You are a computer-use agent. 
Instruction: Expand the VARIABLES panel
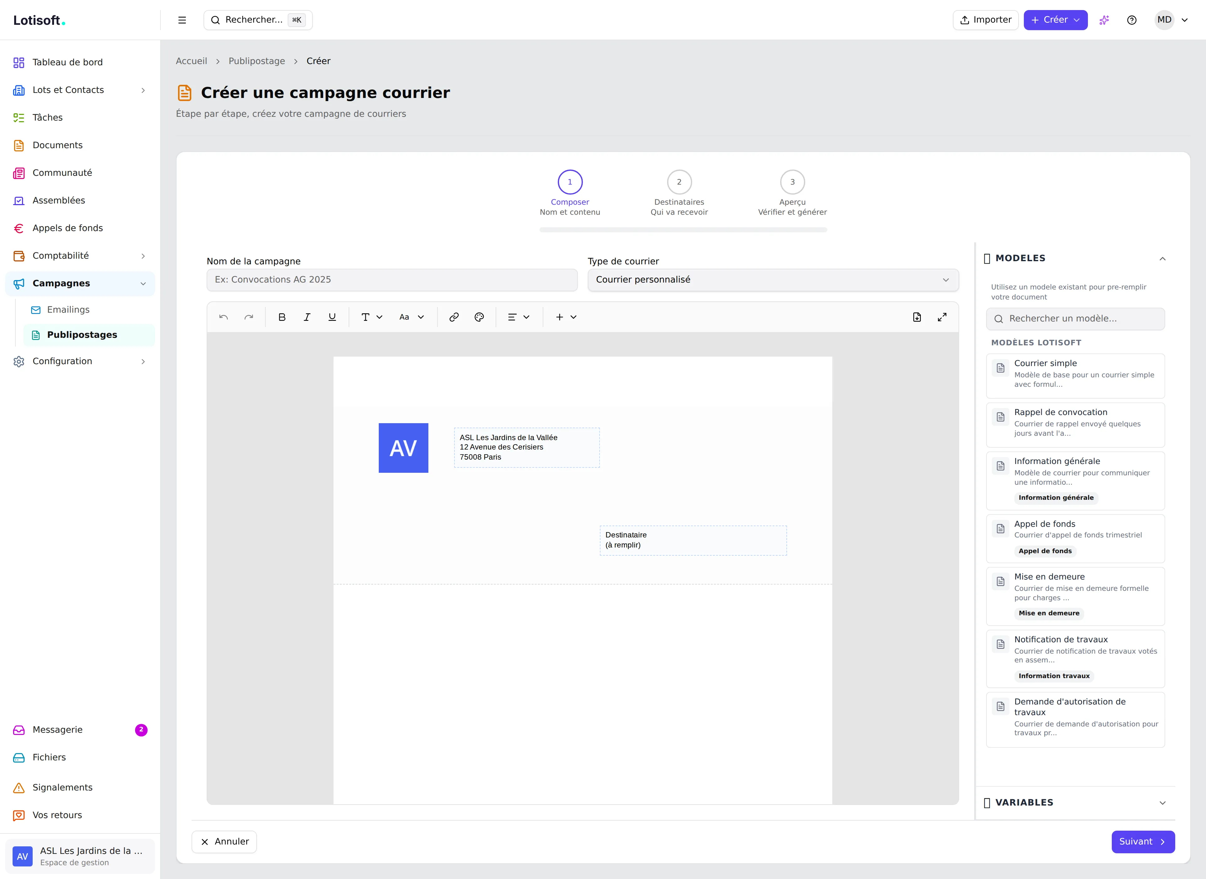point(1075,803)
